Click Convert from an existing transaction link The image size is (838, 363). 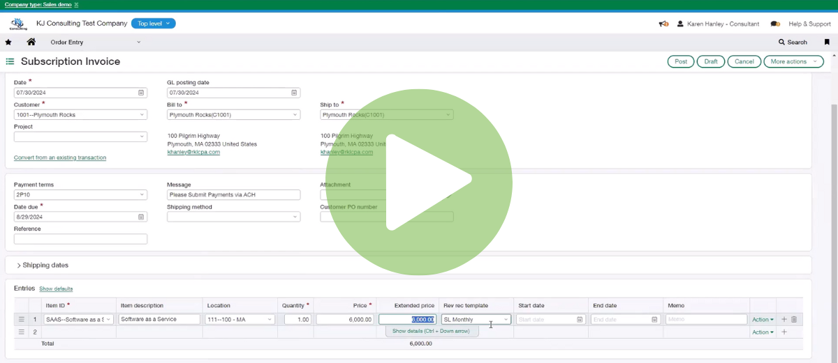[60, 158]
